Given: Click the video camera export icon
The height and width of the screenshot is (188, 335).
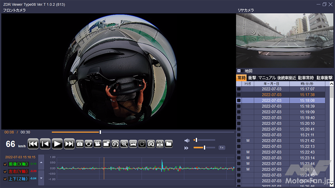Looking at the screenshot, I should click(x=97, y=144).
